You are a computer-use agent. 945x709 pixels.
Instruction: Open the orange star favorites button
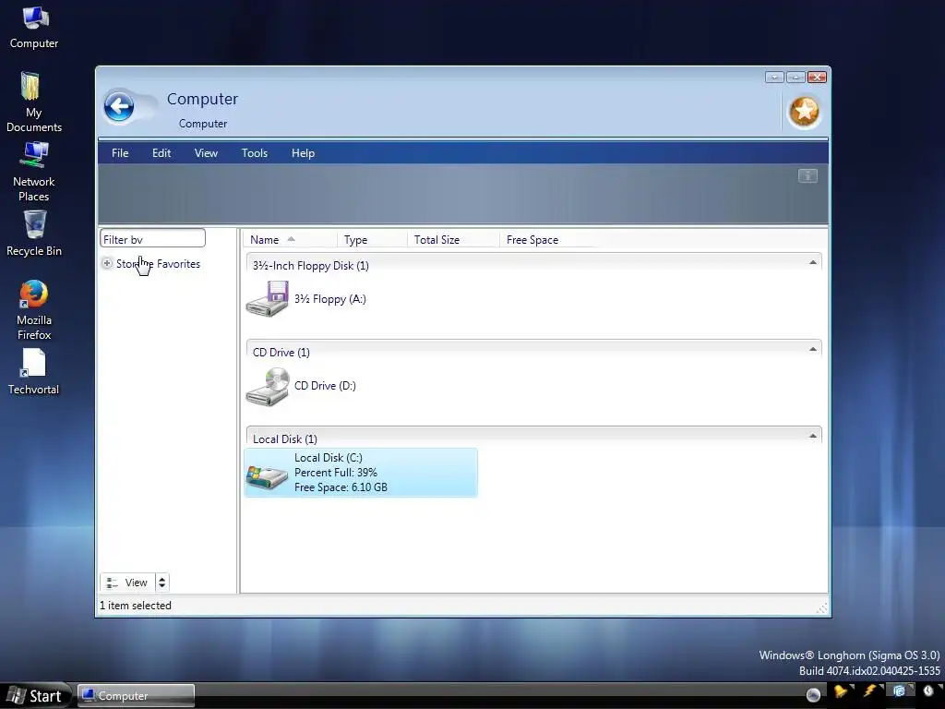[804, 112]
